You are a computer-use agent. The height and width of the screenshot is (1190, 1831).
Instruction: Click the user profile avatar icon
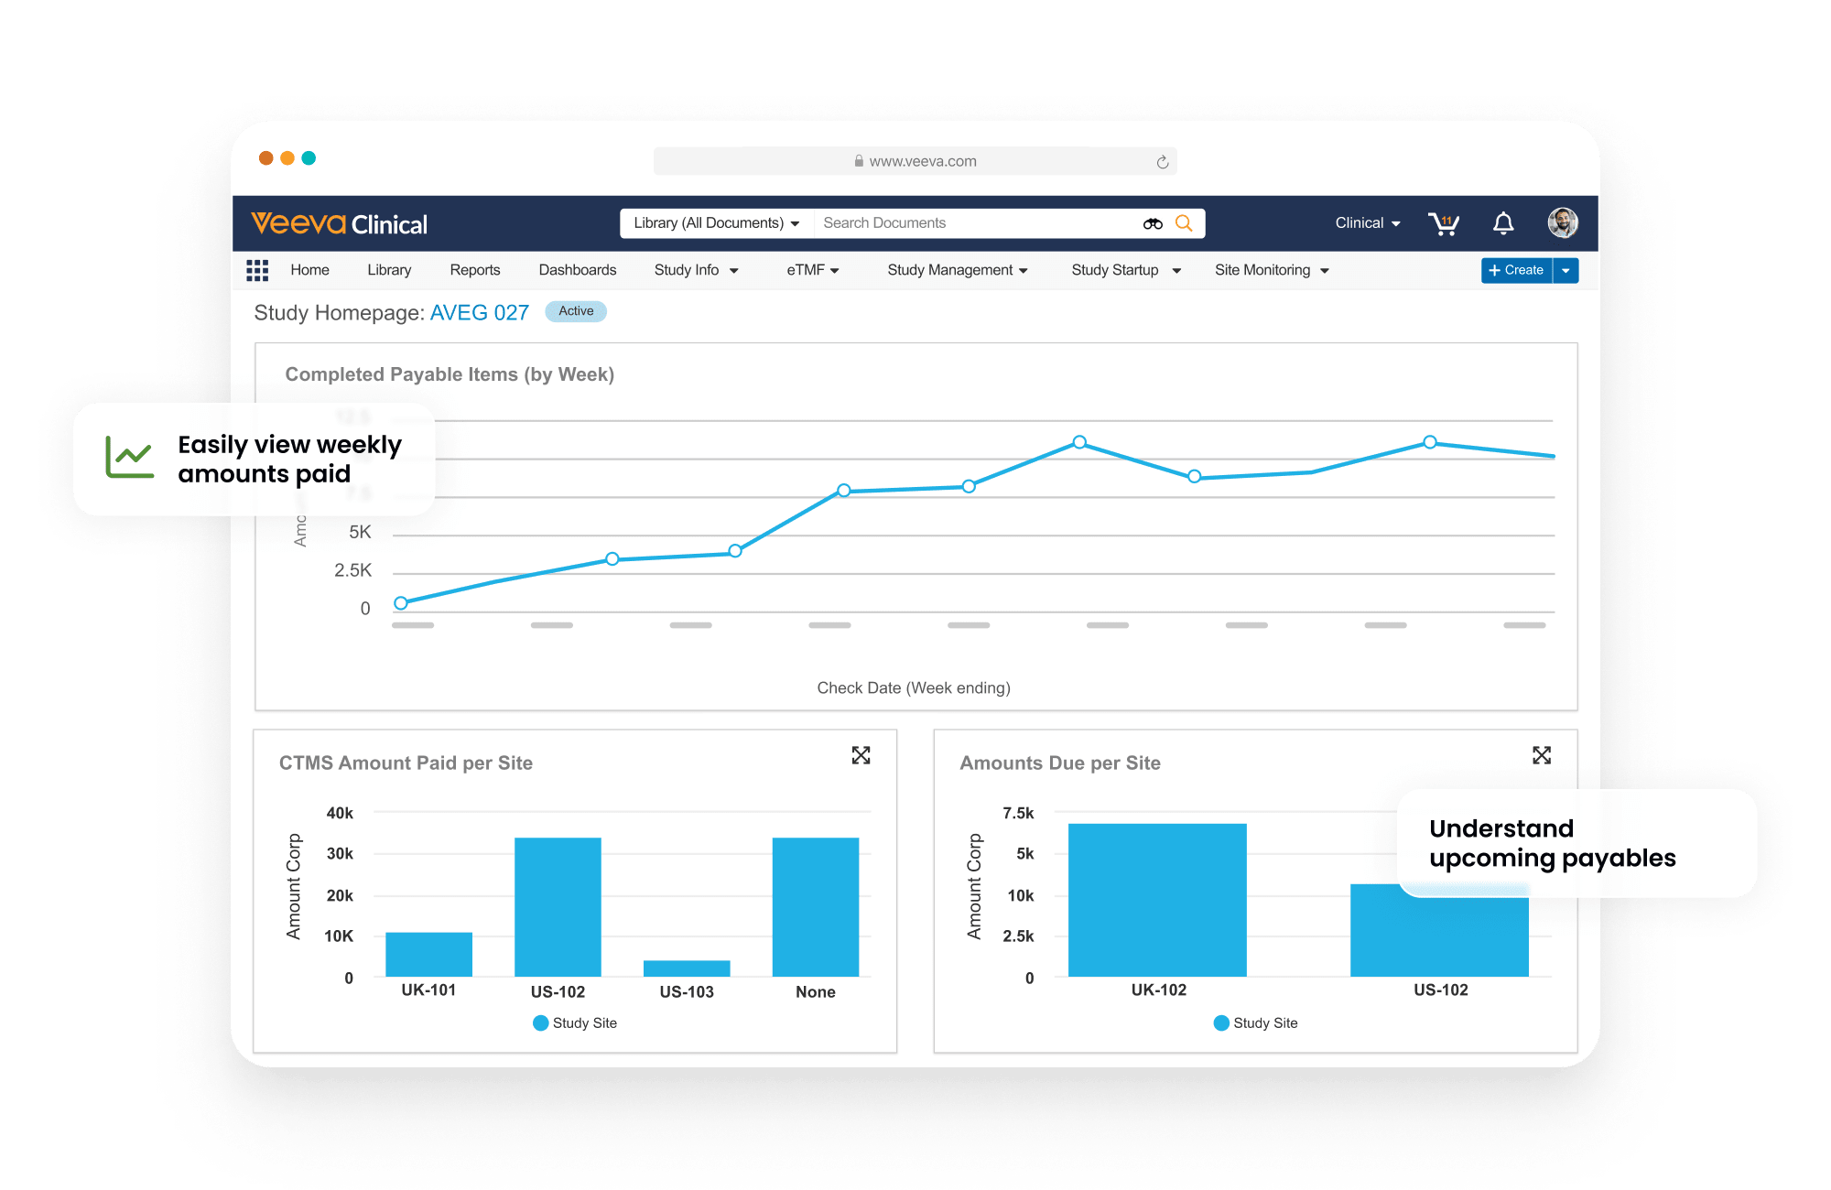pos(1555,224)
